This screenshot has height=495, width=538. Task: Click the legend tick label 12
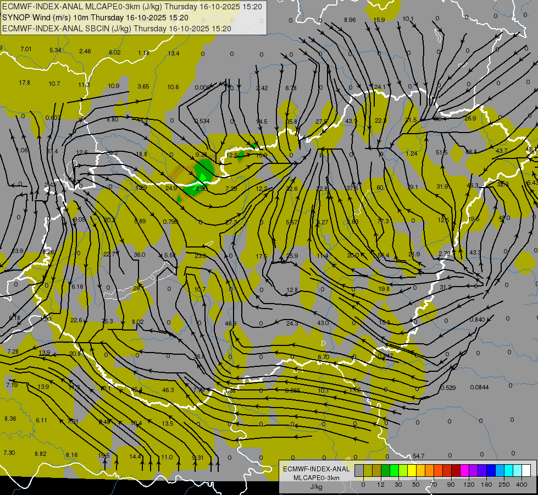(x=381, y=485)
